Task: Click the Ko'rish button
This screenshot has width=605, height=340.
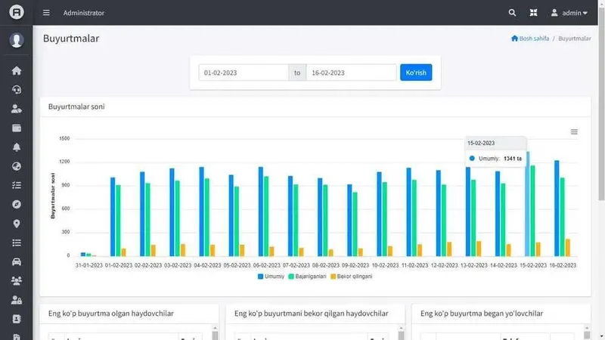Action: click(416, 73)
